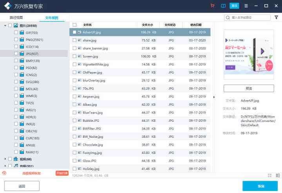This screenshot has height=193, width=282.
Task: Select the MDL(43) folder icon
Action: point(22,88)
